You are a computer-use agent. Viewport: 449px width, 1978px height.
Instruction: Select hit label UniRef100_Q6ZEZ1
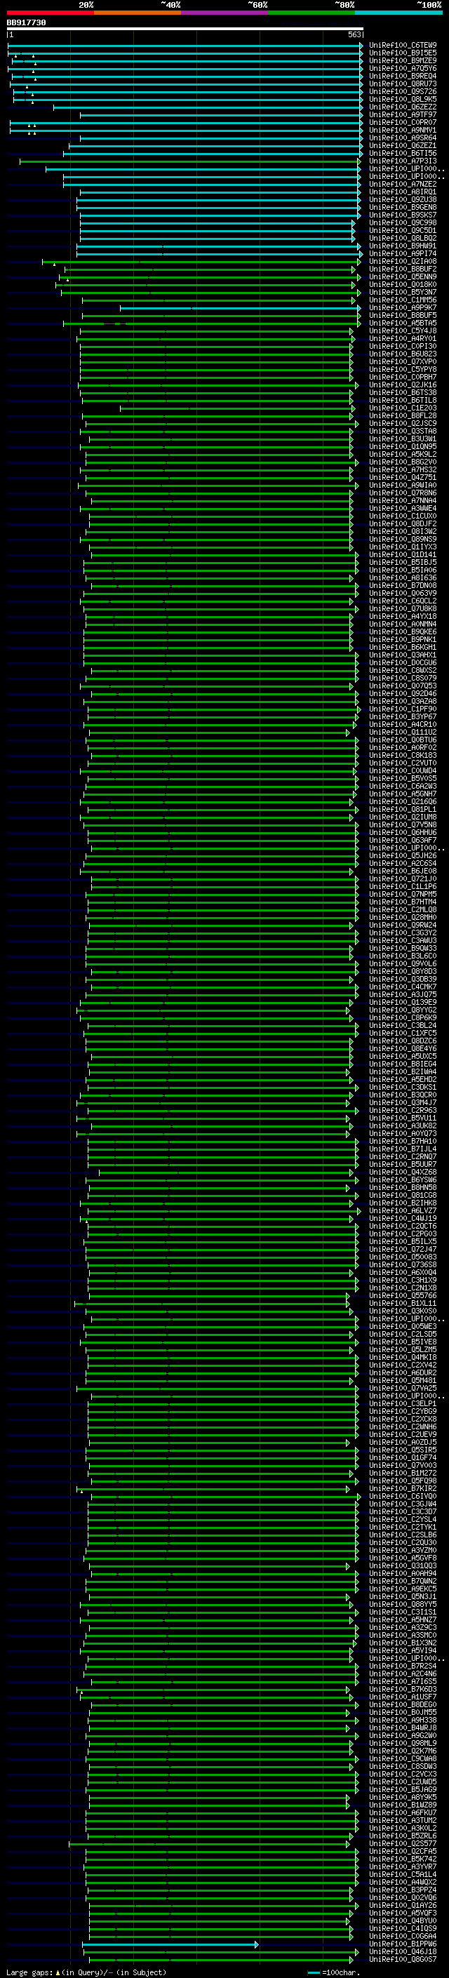click(403, 146)
